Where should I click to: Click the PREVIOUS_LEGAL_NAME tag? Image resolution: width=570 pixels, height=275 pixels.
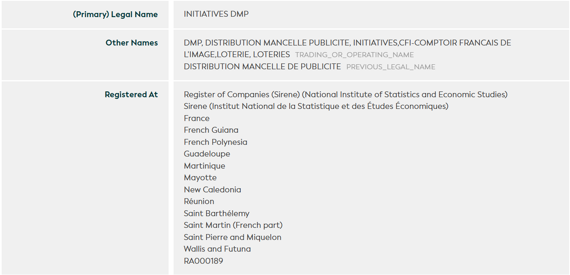391,67
